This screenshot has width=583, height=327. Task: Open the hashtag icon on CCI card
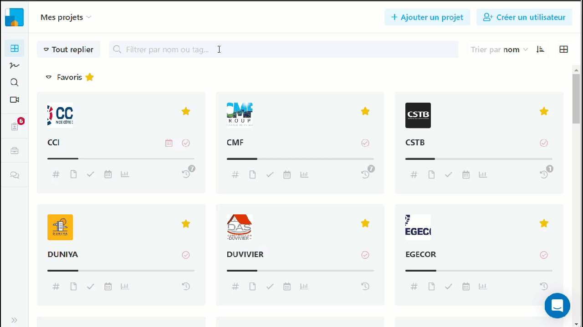point(56,174)
